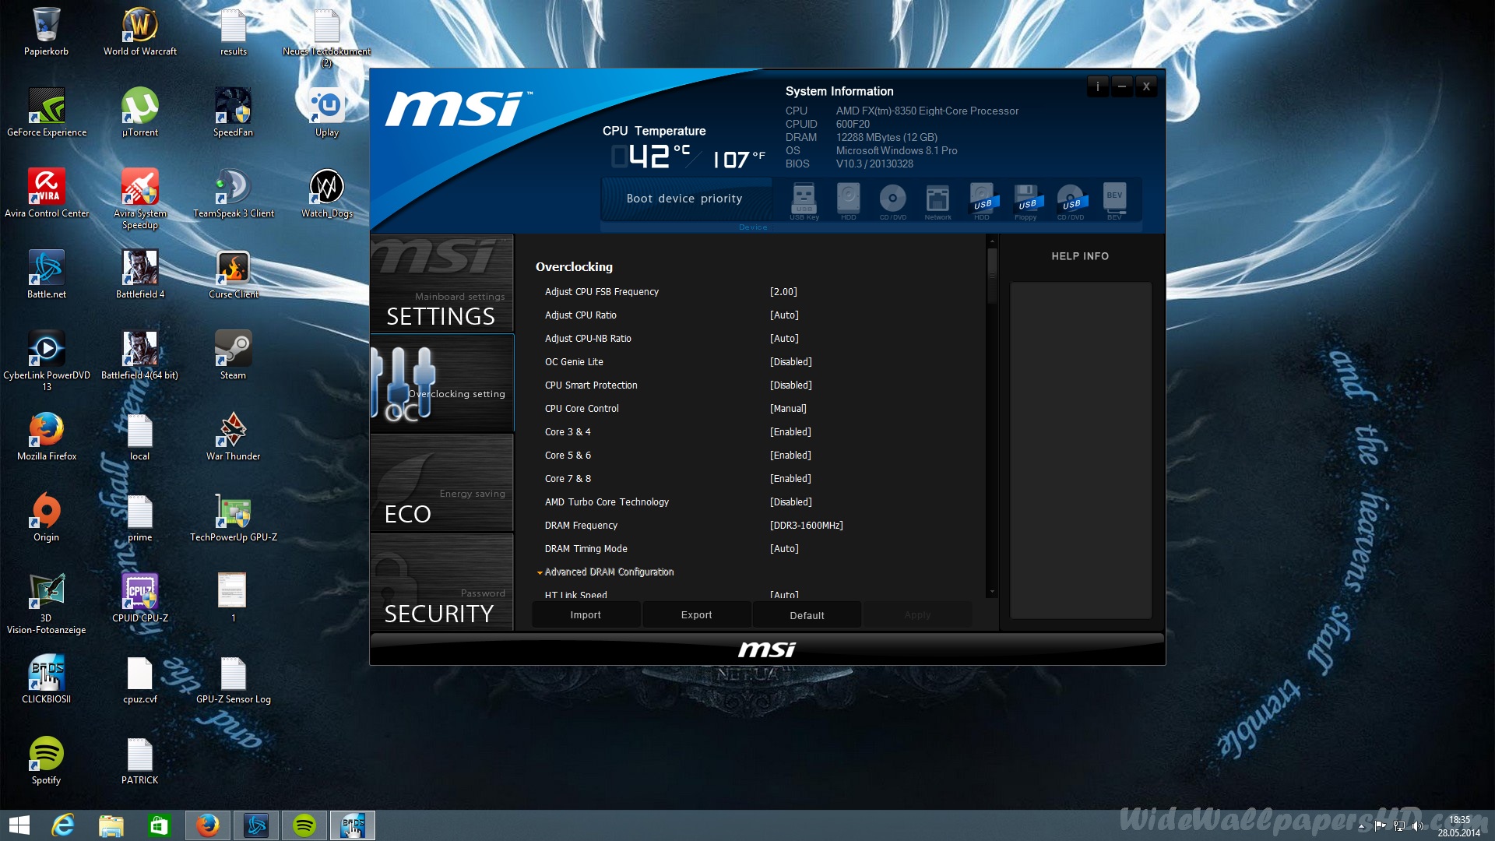Screen dimensions: 1495x841
Task: Click the info 'i' button in MSI title bar
Action: click(x=1098, y=86)
